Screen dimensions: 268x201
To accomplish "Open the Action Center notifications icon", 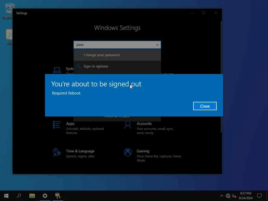I will point(259,196).
